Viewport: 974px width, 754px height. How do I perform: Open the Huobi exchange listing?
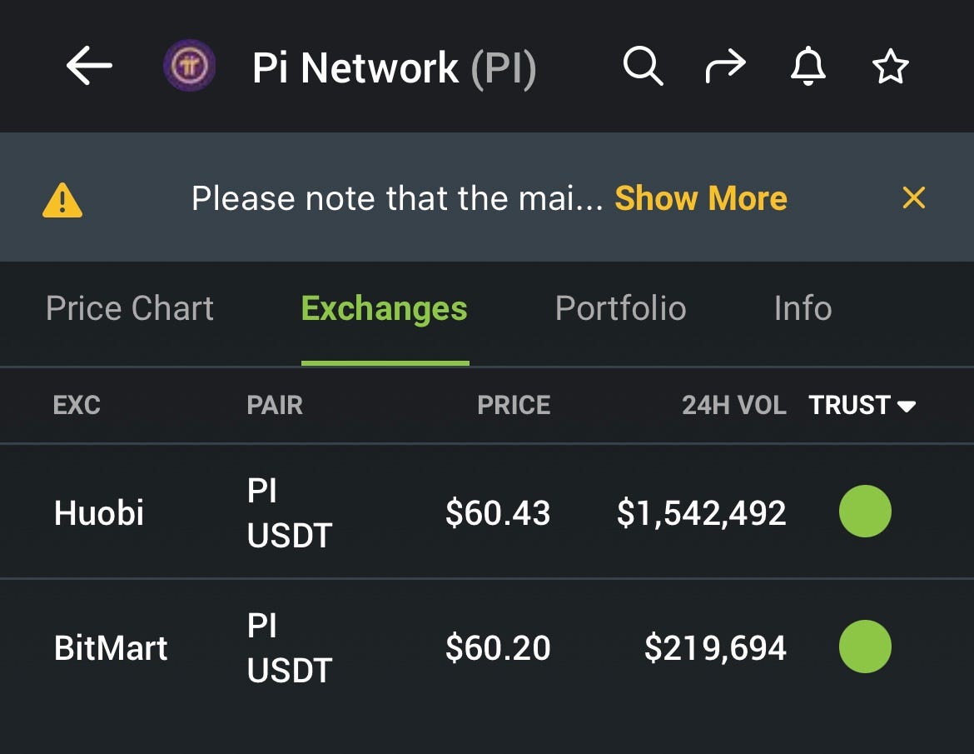pos(99,512)
